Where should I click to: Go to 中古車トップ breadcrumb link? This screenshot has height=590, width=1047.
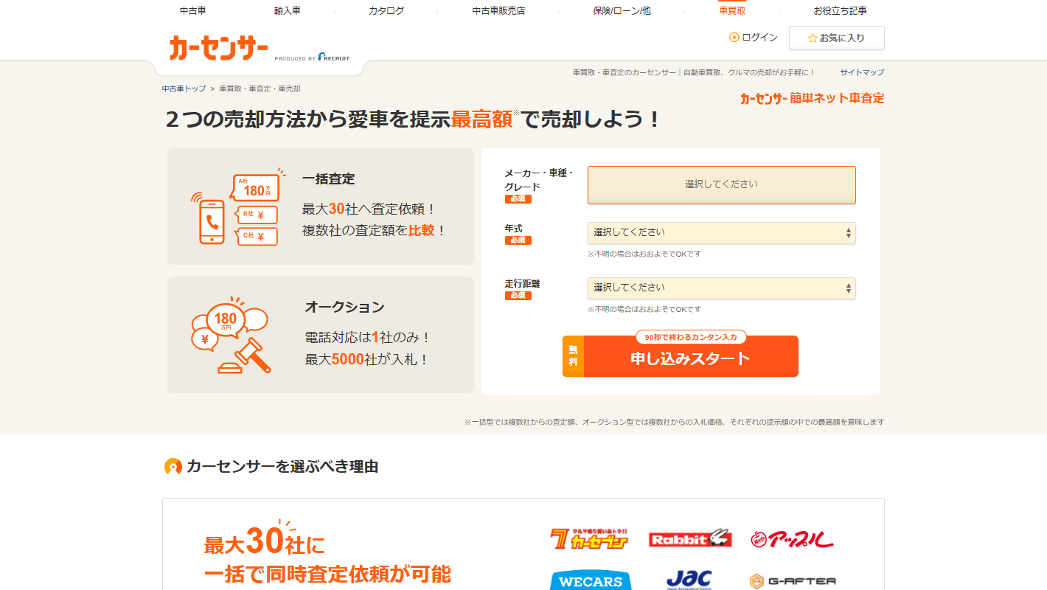tap(184, 88)
